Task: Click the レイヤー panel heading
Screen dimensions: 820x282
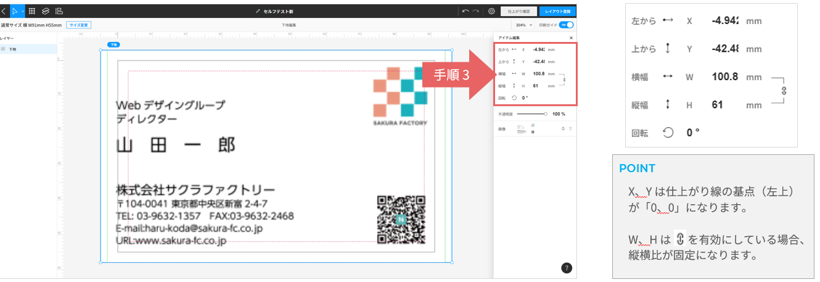Action: 7,38
